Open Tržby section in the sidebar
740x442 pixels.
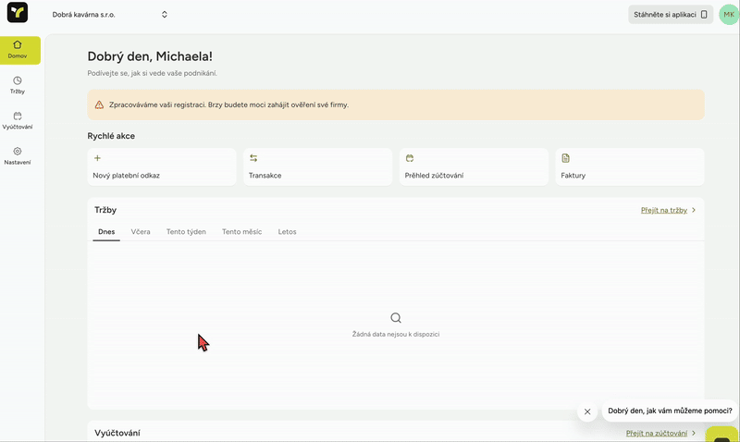pyautogui.click(x=18, y=85)
